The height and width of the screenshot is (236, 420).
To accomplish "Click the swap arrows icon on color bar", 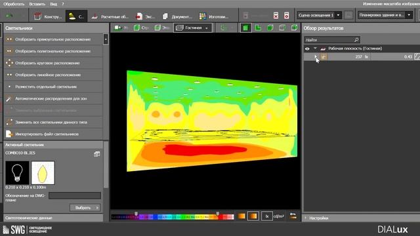I will coord(293,216).
